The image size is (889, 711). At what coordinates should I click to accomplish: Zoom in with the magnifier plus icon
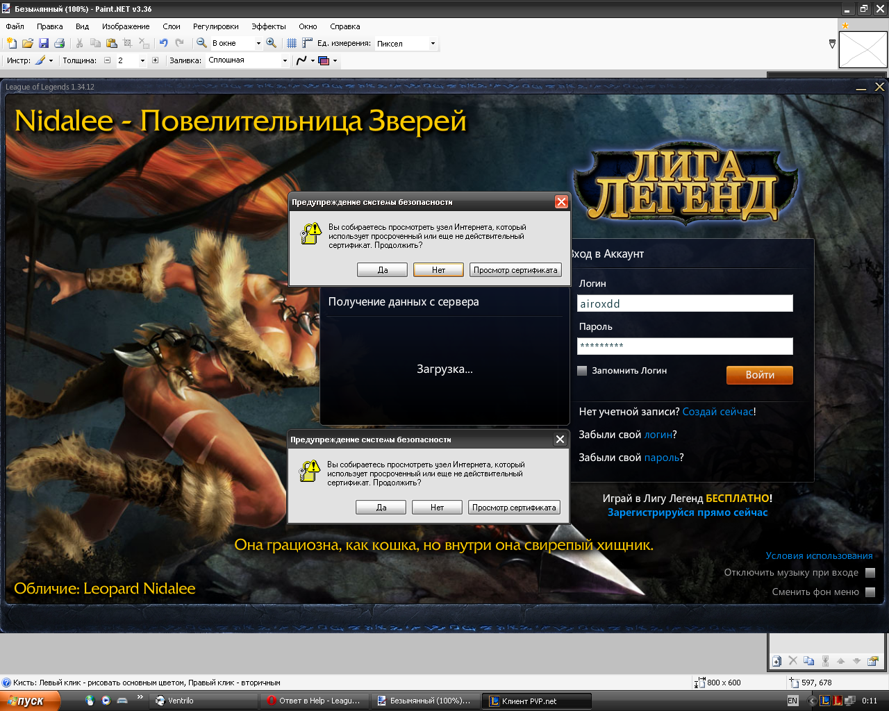click(x=272, y=43)
